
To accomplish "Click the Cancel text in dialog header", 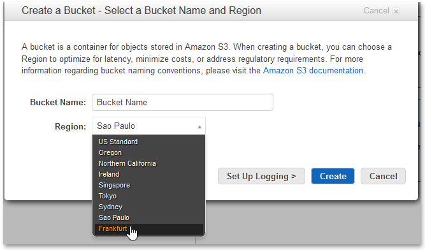I will [376, 11].
